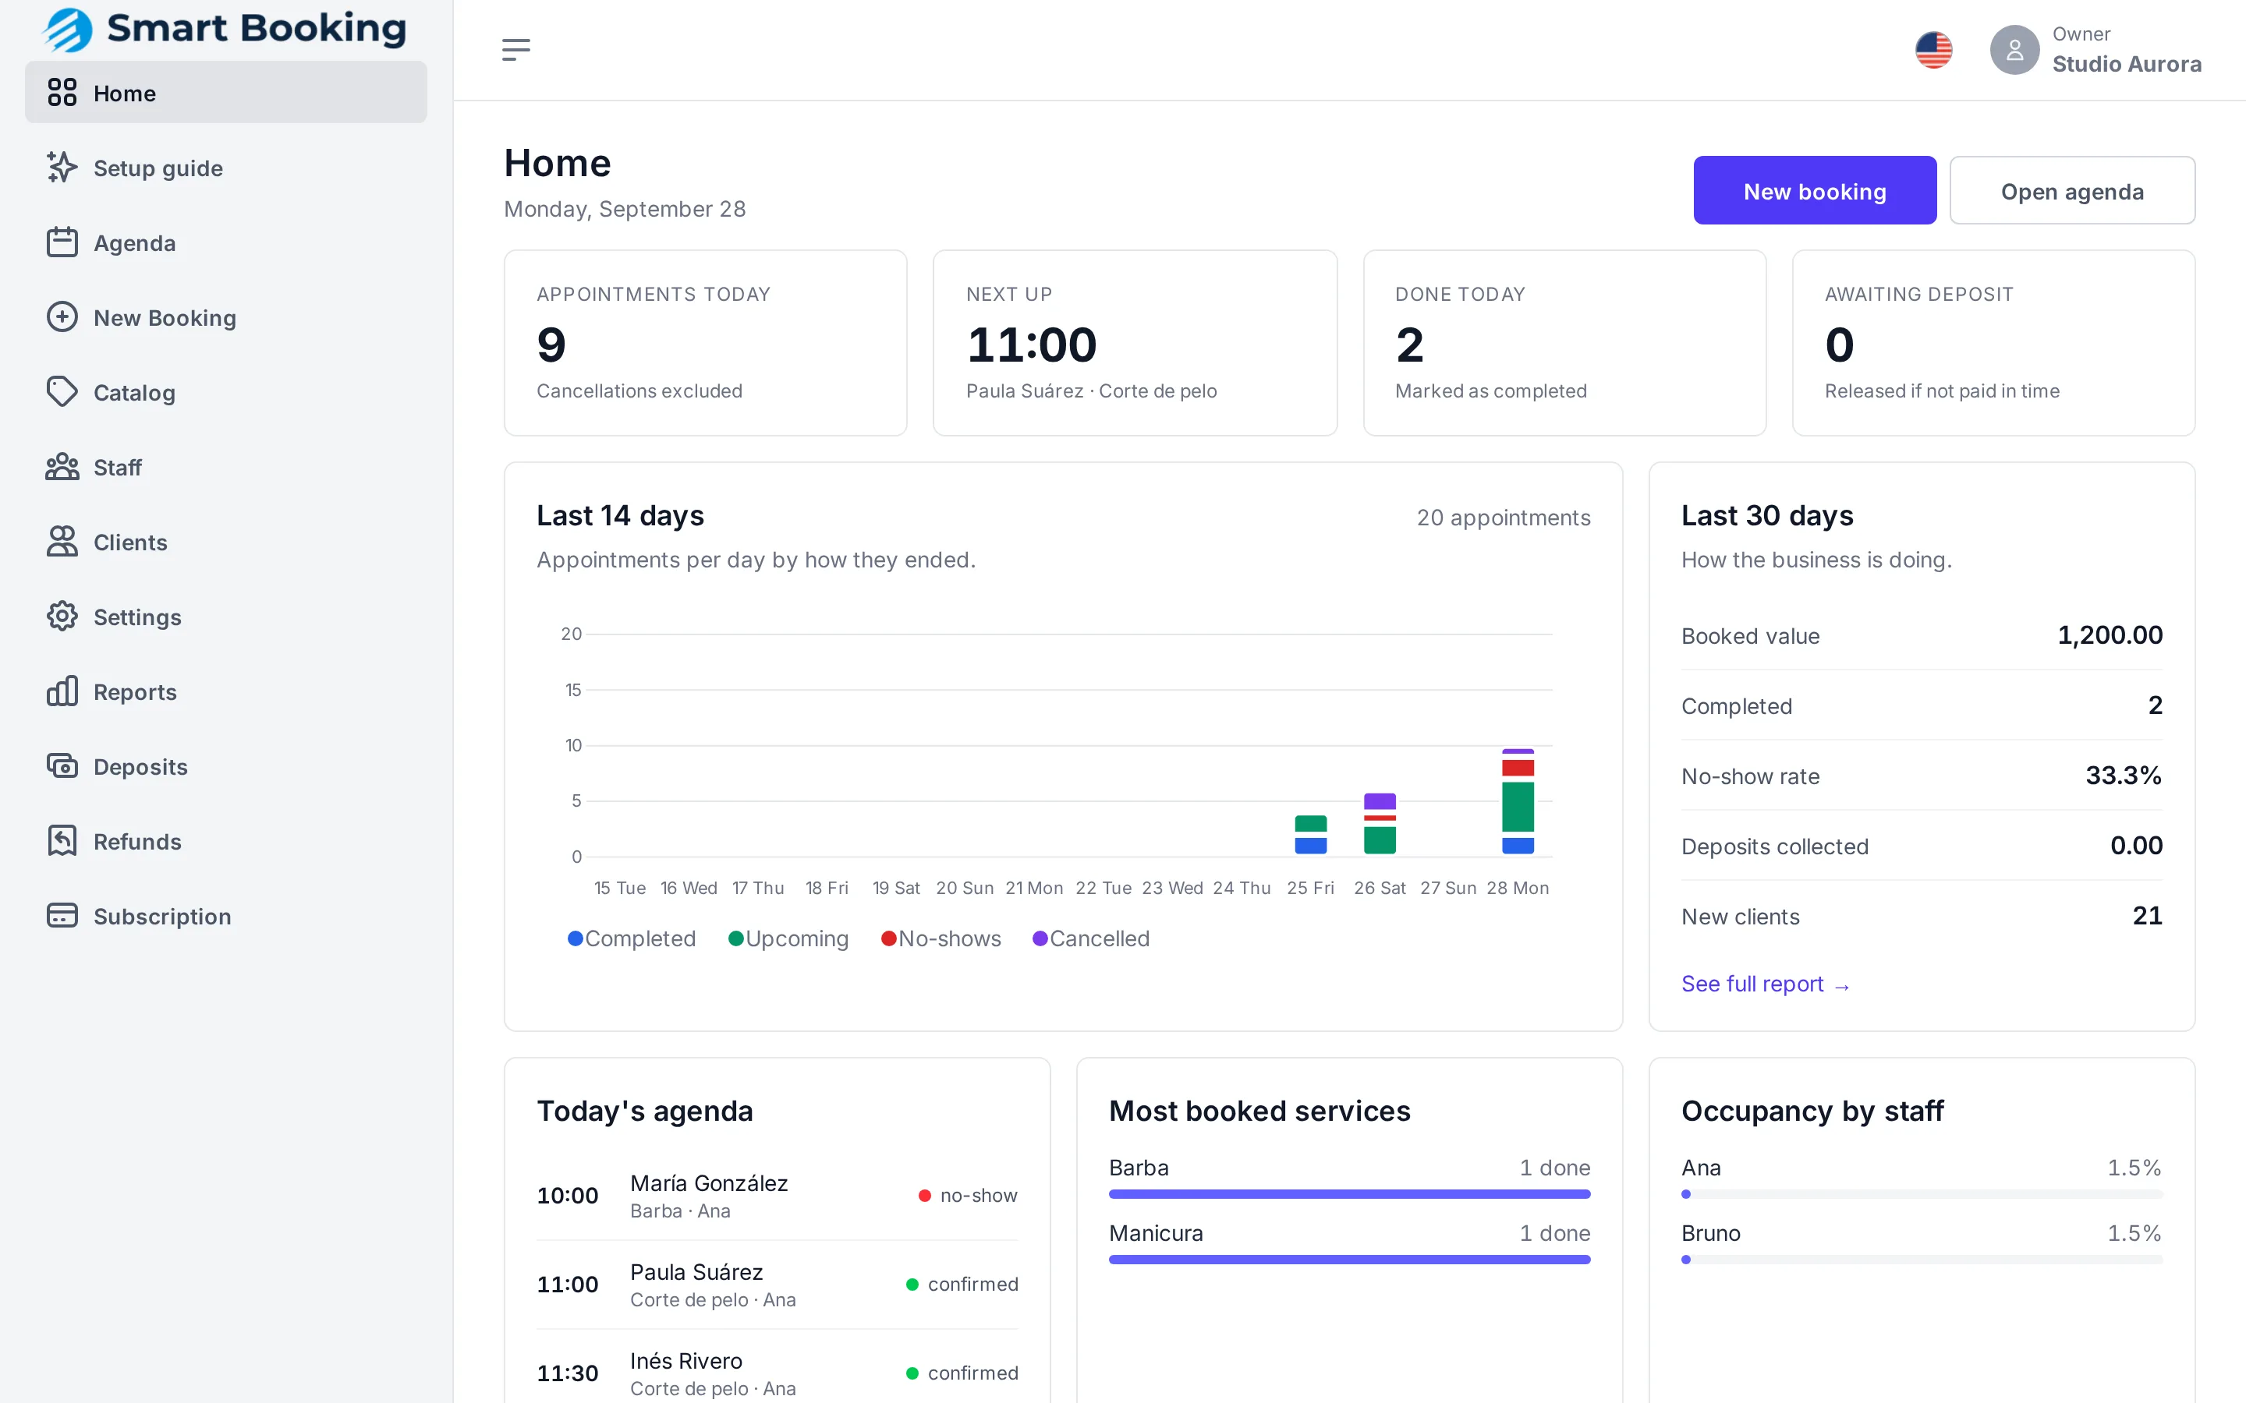2246x1403 pixels.
Task: Click the Upcoming legend green dot
Action: (x=736, y=938)
